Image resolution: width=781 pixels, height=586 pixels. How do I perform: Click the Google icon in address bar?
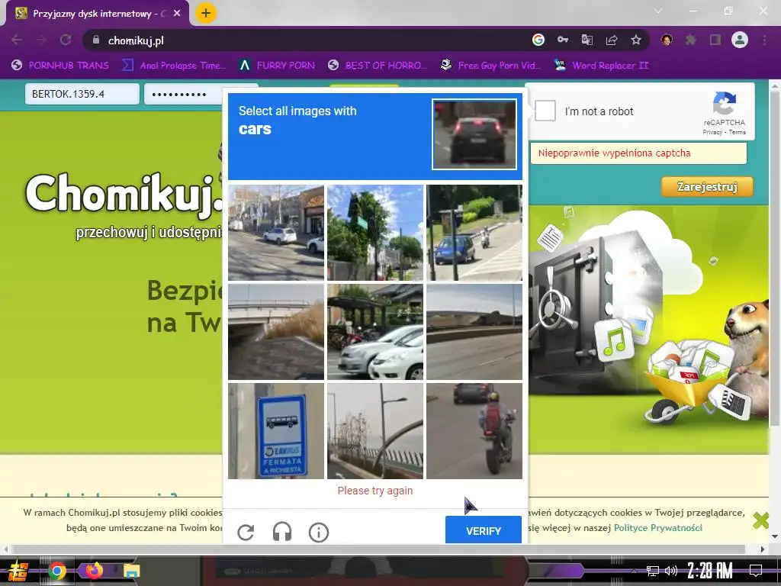(538, 40)
